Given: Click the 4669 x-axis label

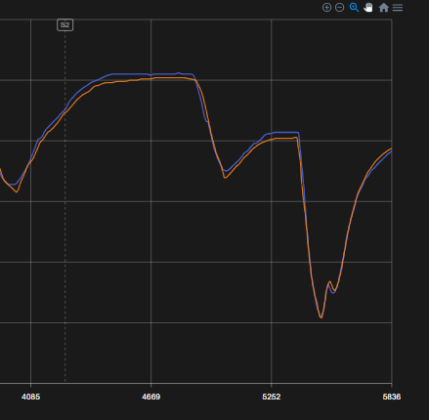Looking at the screenshot, I should (151, 397).
